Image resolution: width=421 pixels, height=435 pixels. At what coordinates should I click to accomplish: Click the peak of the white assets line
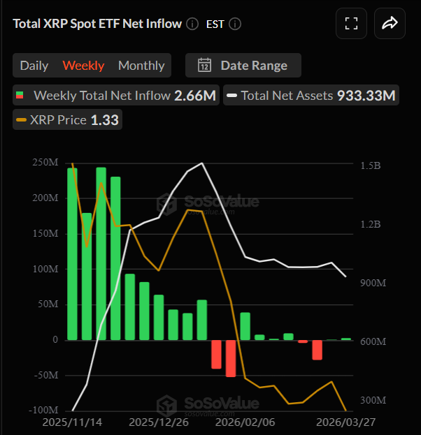[x=202, y=163]
